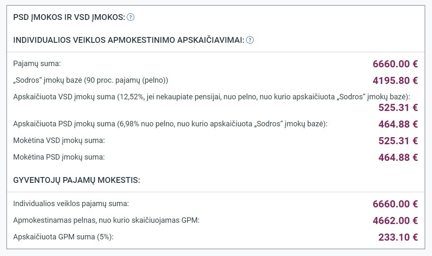This screenshot has width=432, height=256.
Task: Click the GYVENTOJŲ PAJAMŲ MOKESTIS heading
Action: click(x=77, y=180)
